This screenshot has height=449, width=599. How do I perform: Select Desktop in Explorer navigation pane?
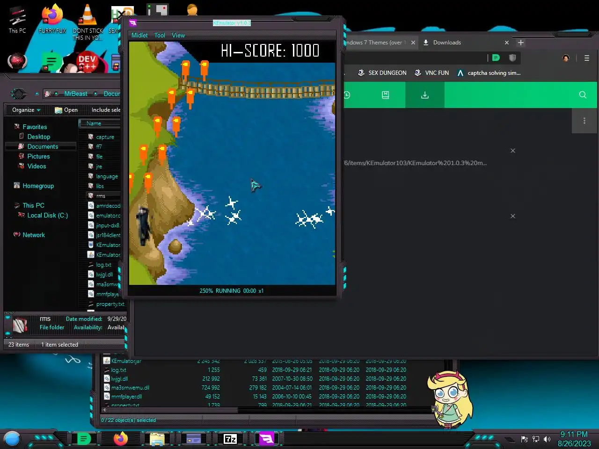pos(38,137)
